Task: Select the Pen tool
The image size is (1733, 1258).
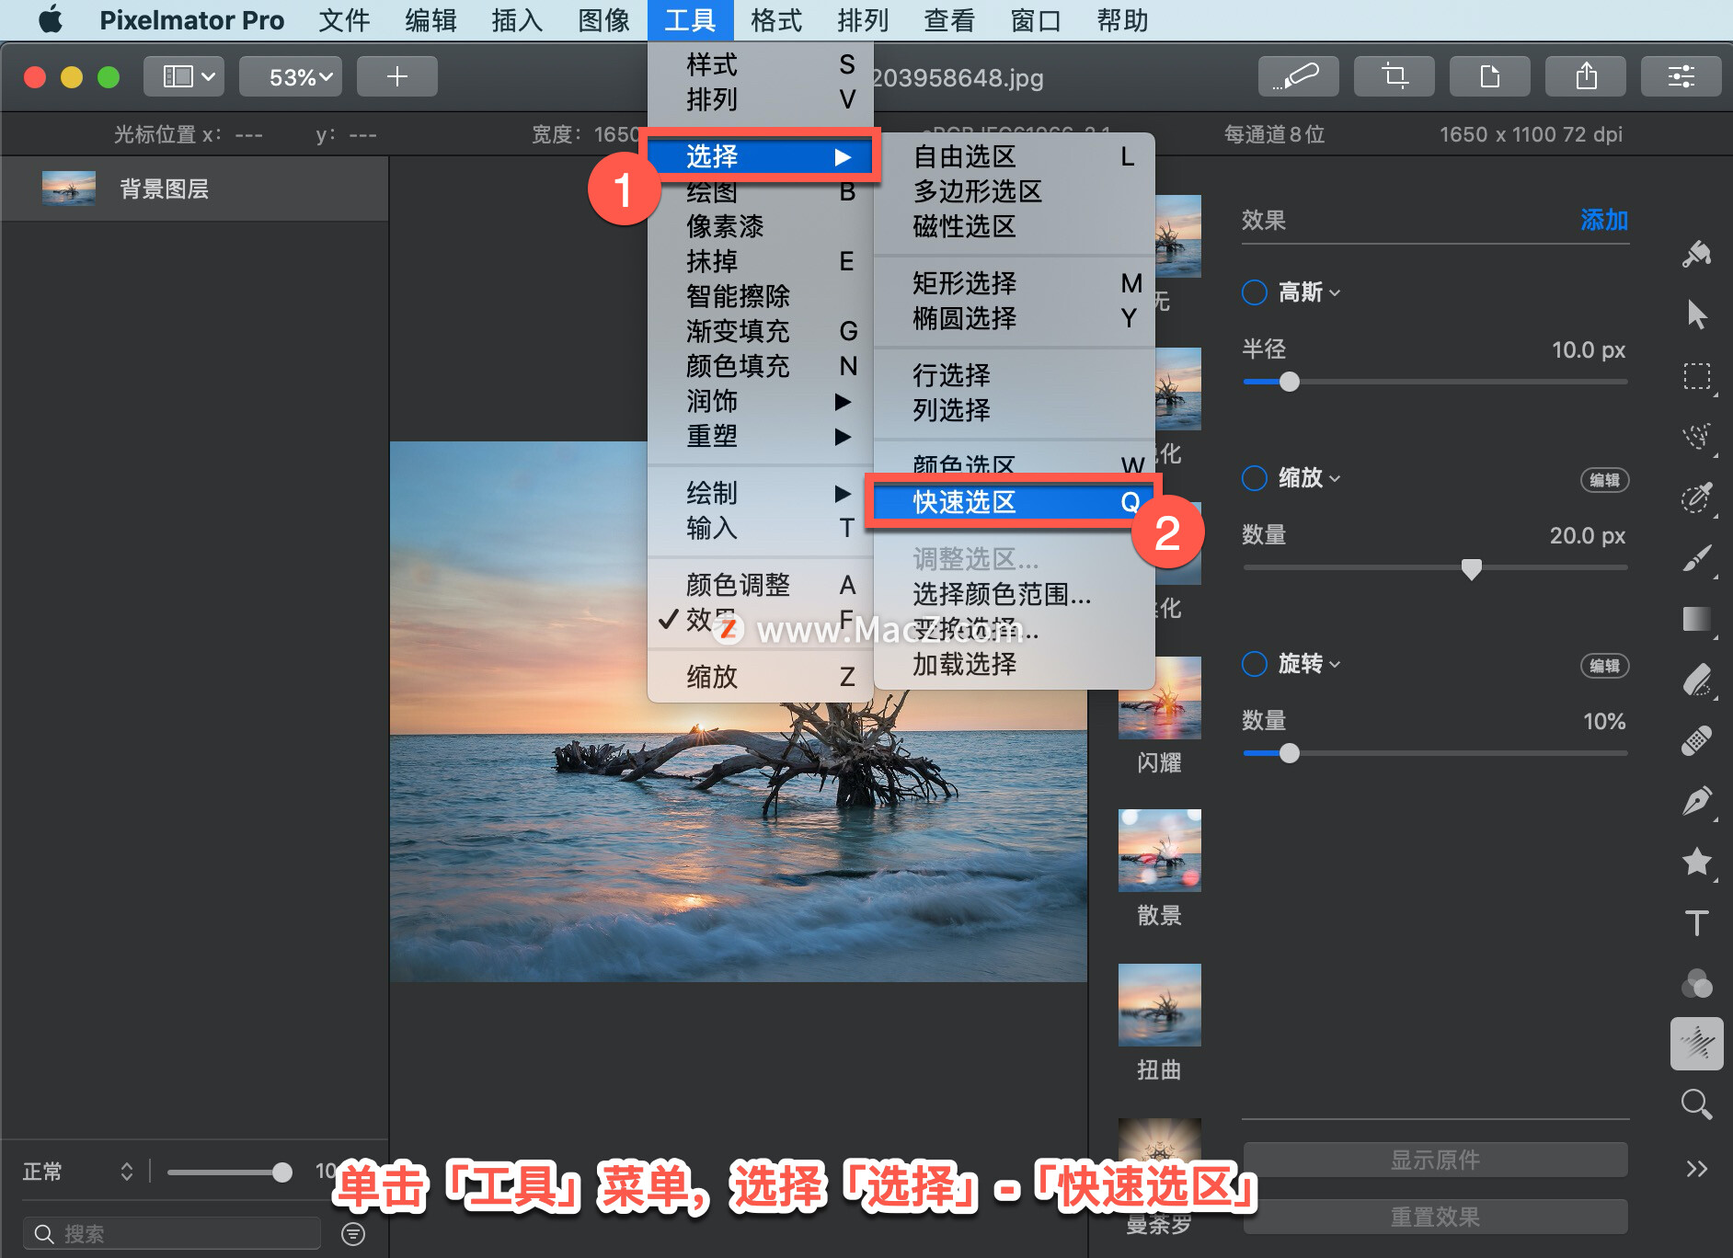Action: (1697, 800)
